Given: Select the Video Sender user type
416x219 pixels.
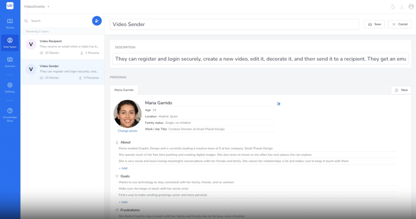Looking at the screenshot, I should [62, 72].
